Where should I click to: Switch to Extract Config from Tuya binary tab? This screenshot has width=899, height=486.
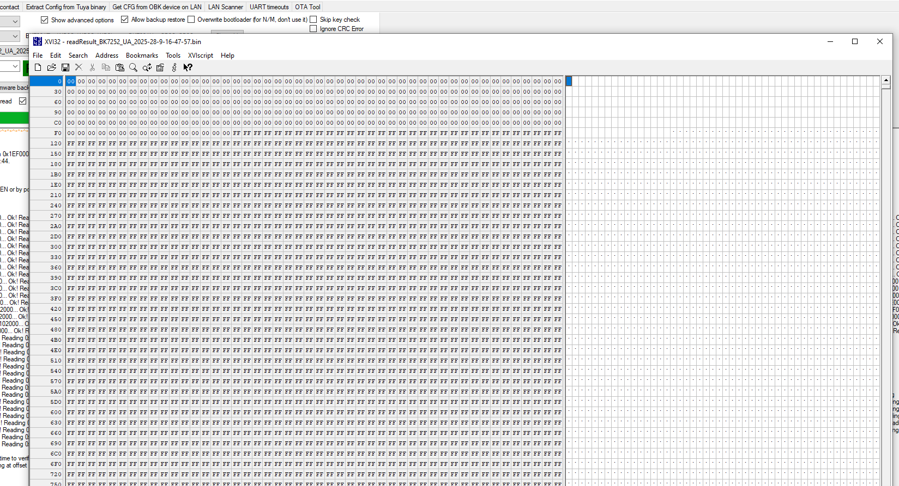coord(66,7)
